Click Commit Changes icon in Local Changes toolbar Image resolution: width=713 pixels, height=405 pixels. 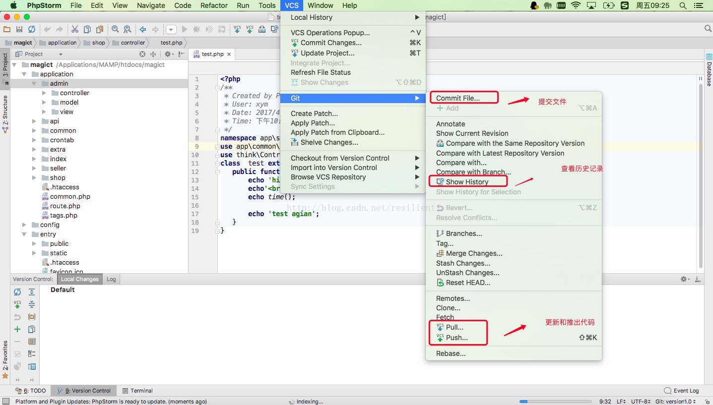(17, 304)
